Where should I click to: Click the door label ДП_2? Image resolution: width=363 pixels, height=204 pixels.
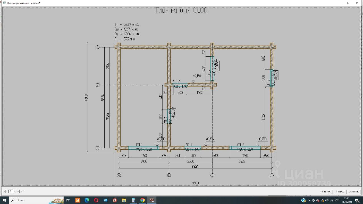(176, 82)
